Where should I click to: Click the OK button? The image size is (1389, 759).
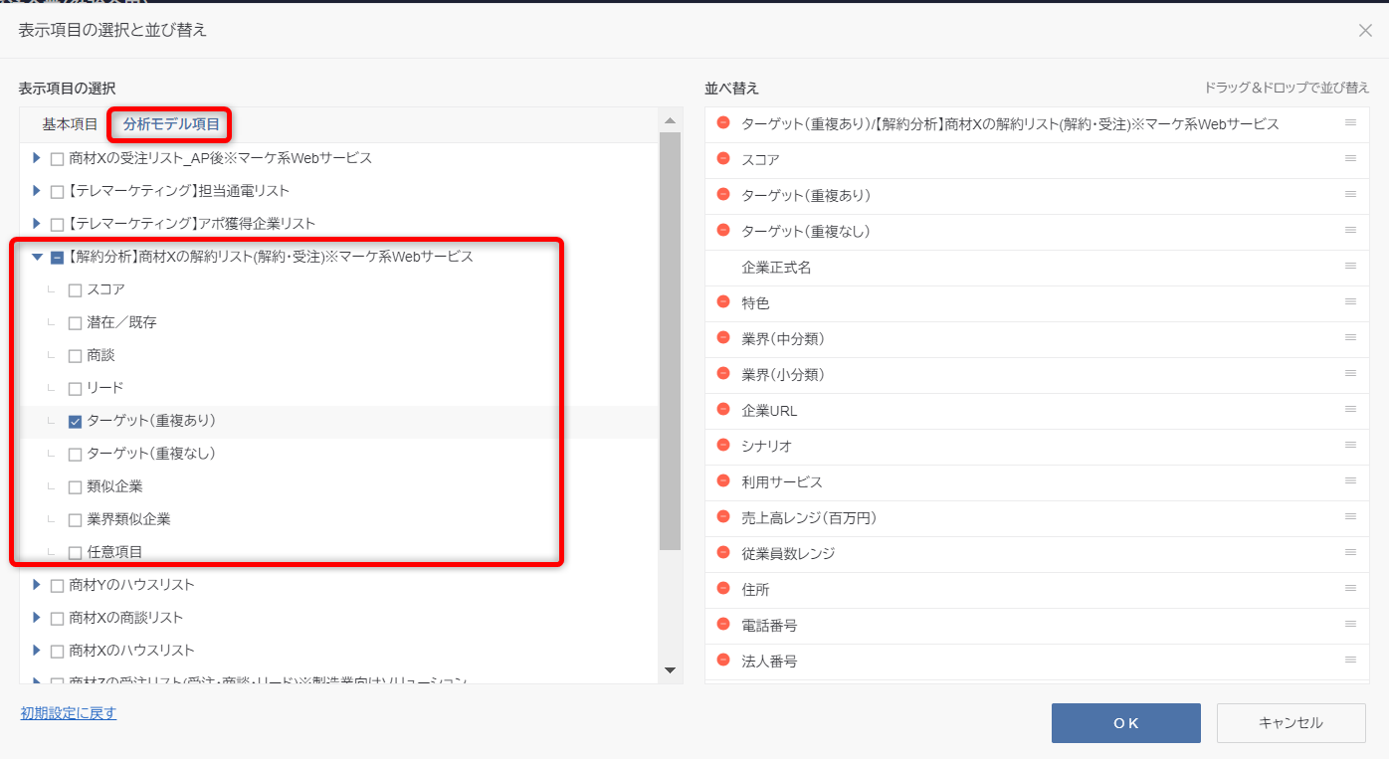(x=1125, y=723)
